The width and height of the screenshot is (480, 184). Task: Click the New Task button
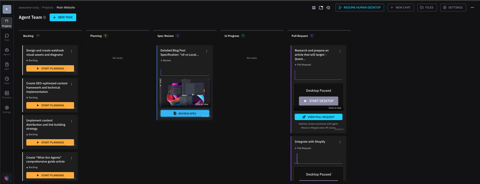(x=63, y=17)
